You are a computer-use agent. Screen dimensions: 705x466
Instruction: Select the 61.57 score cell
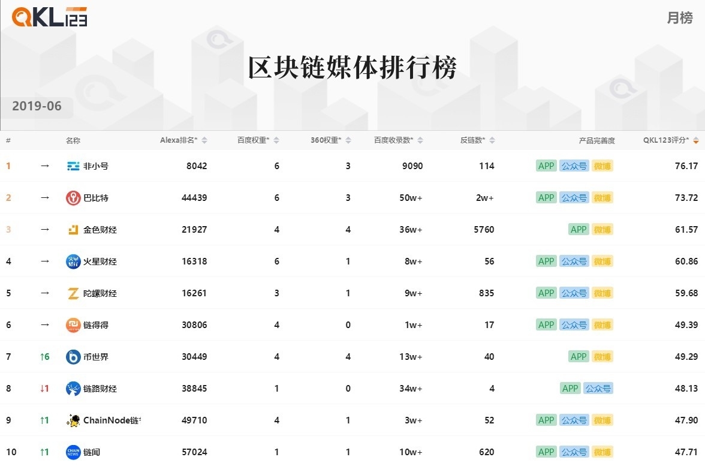[686, 230]
